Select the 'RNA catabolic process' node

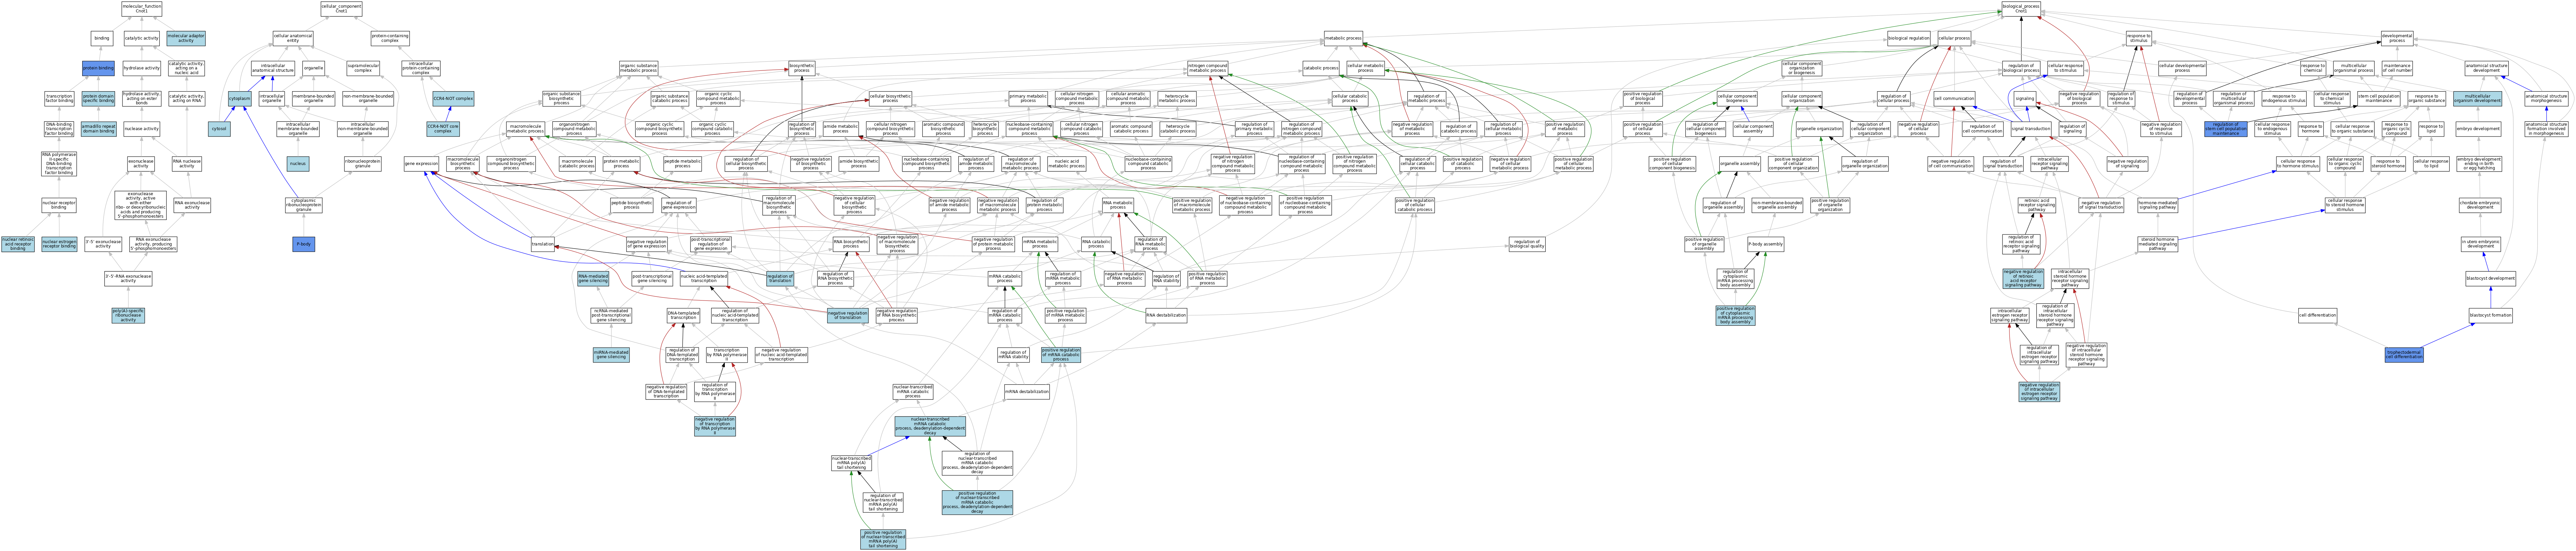click(x=1096, y=244)
